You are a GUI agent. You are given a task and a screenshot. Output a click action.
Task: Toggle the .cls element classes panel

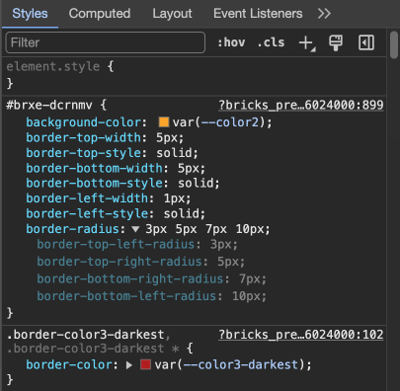point(271,42)
